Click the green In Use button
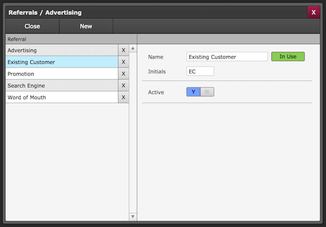 coord(288,57)
